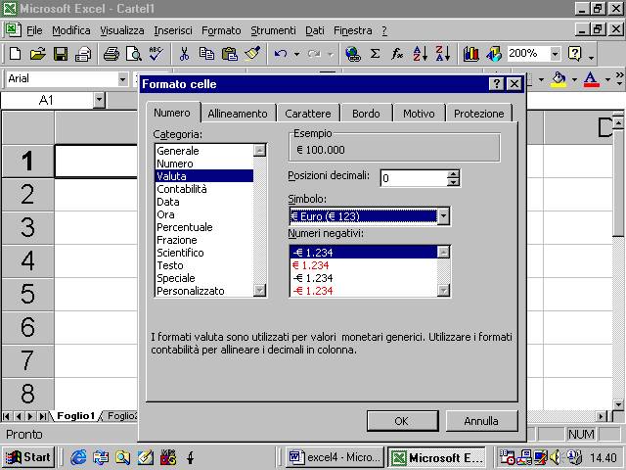This screenshot has height=470, width=626.
Task: Click the Copy icon
Action: (206, 54)
